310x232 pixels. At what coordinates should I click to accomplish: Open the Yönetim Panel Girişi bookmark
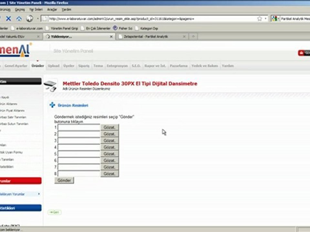click(x=62, y=28)
